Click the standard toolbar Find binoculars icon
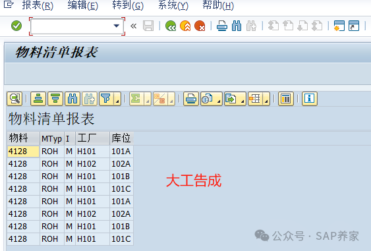The image size is (371, 251). [x=237, y=26]
